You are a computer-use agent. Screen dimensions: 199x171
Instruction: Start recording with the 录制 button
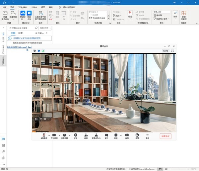point(116,135)
